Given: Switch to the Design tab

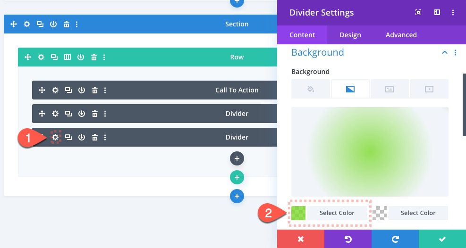Looking at the screenshot, I should 350,35.
